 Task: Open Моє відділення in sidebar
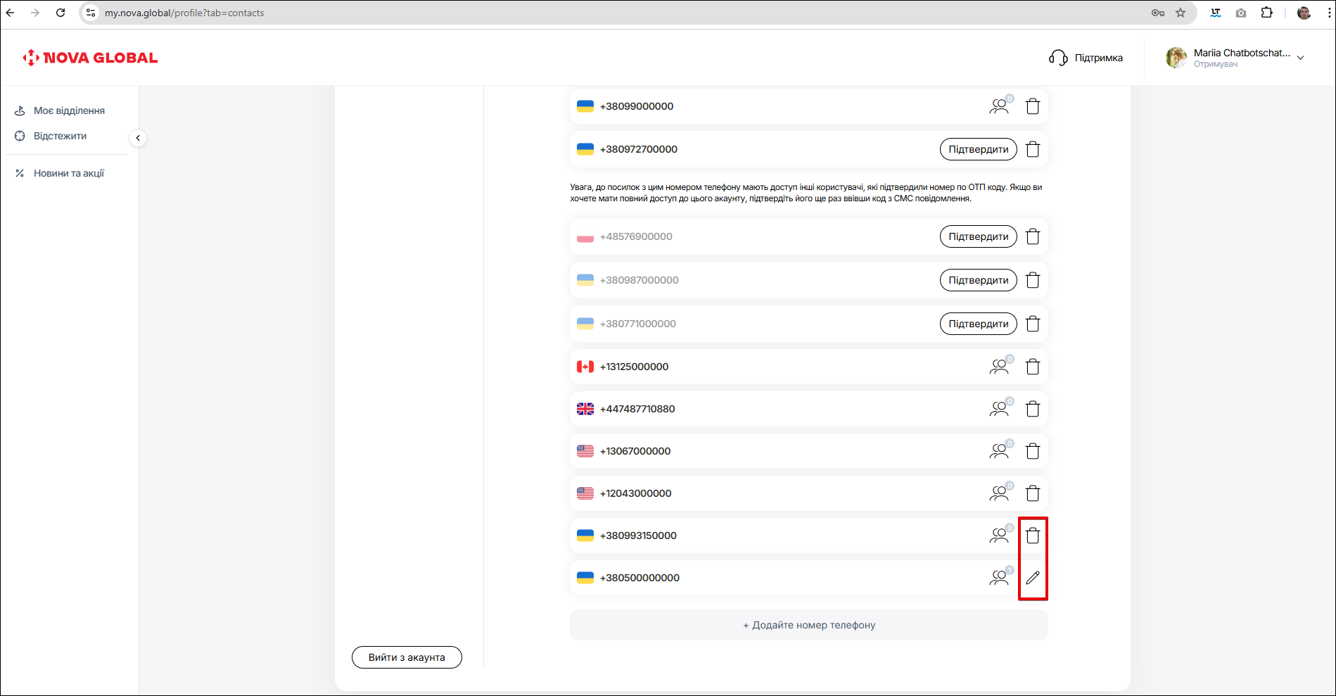(69, 110)
